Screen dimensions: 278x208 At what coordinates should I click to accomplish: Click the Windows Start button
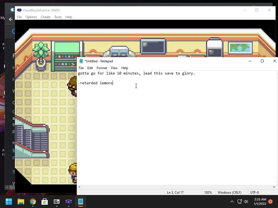pyautogui.click(x=9, y=201)
